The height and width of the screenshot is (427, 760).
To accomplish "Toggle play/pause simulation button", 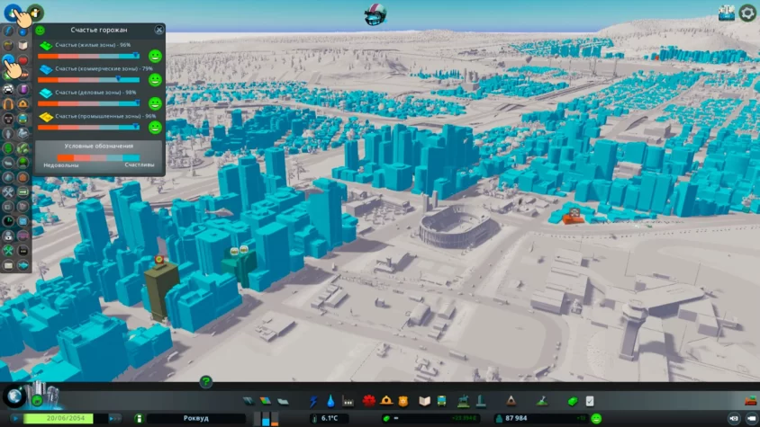I will pyautogui.click(x=15, y=418).
